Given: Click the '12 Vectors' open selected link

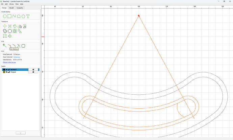Looking at the screenshot, I should [x=17, y=57].
